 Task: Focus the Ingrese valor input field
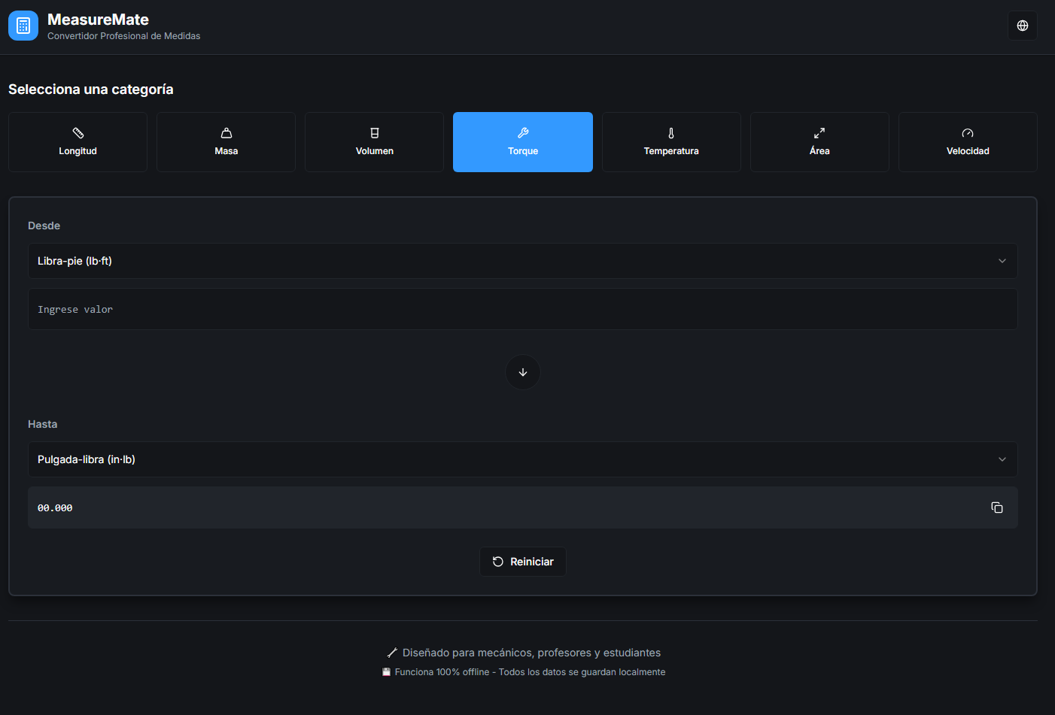522,309
